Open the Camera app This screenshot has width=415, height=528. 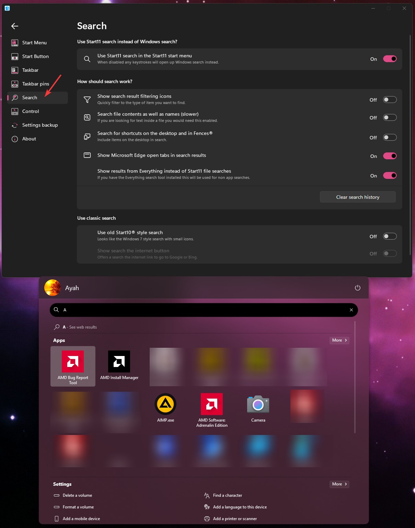[258, 408]
